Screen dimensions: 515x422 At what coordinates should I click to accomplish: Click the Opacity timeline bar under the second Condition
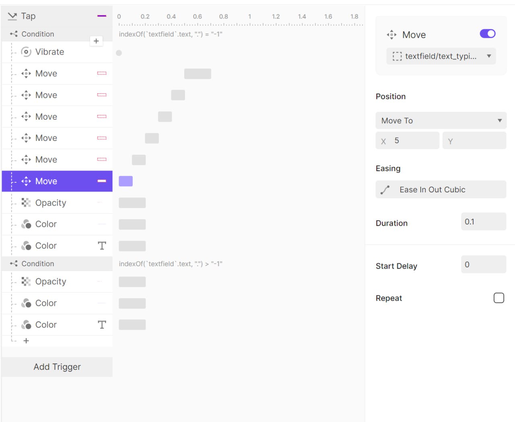pyautogui.click(x=132, y=282)
